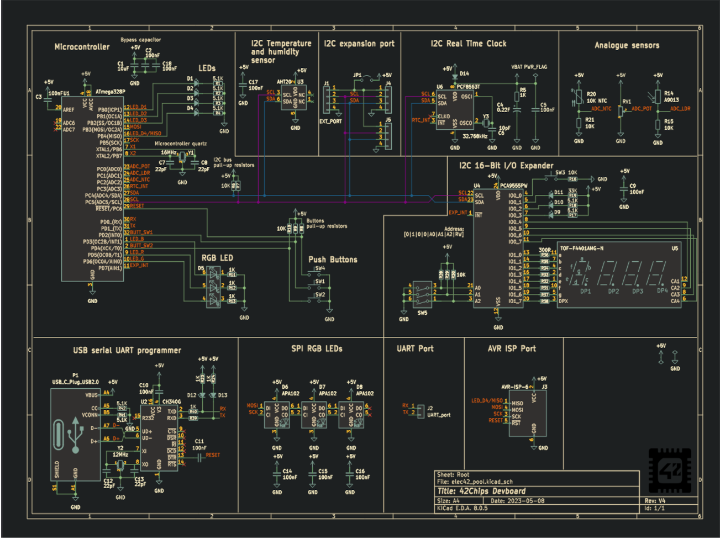Click the 'AVR ISP Port' heading
The image size is (720, 539).
pos(512,348)
